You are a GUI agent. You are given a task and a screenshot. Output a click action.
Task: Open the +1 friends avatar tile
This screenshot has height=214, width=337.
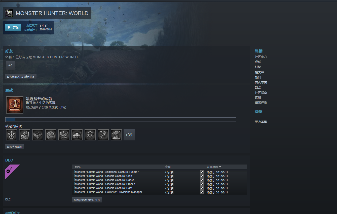[11, 65]
